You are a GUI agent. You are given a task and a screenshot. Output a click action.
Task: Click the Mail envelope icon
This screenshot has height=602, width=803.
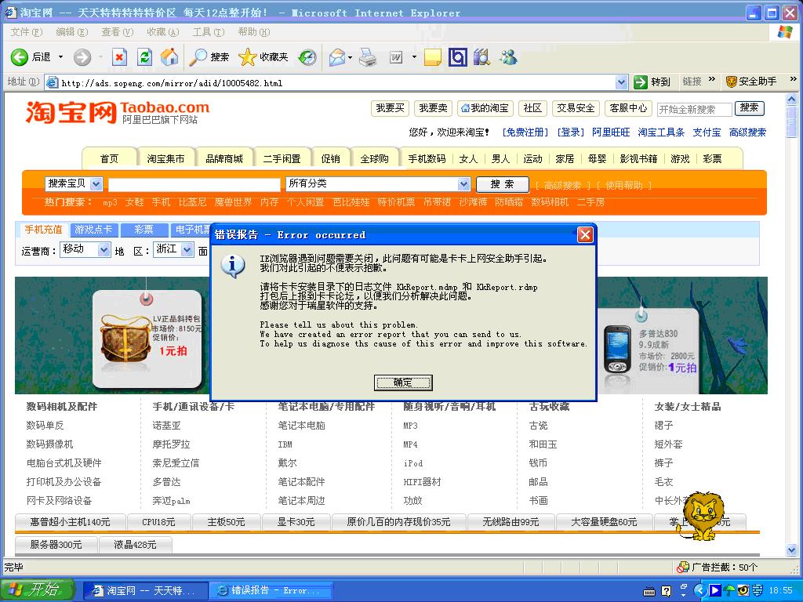(x=337, y=56)
